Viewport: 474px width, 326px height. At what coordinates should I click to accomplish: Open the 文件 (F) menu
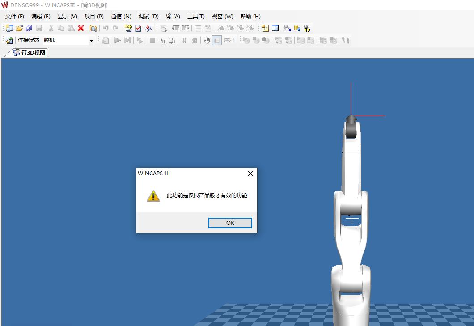point(15,17)
